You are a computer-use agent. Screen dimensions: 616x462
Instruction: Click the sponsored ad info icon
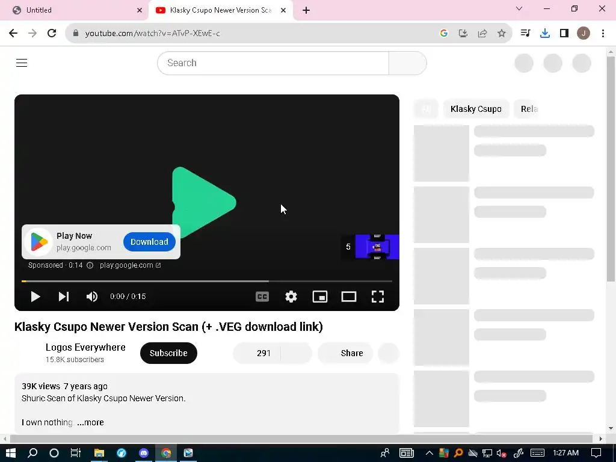click(x=90, y=265)
